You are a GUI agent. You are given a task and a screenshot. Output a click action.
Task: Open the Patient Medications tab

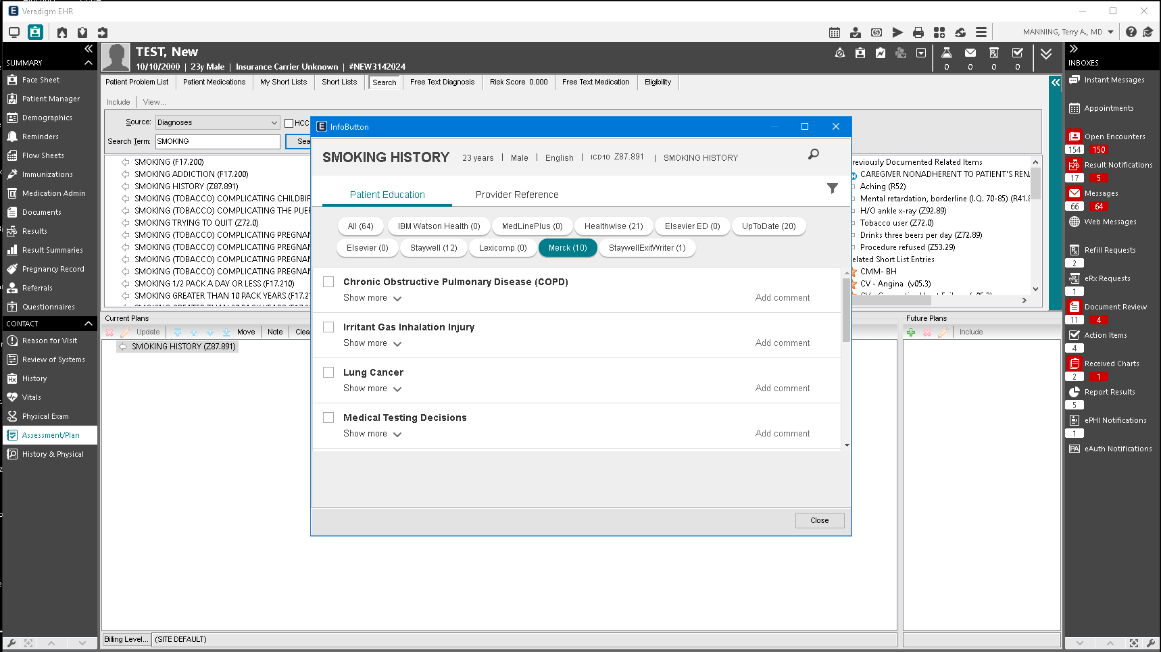pos(214,82)
